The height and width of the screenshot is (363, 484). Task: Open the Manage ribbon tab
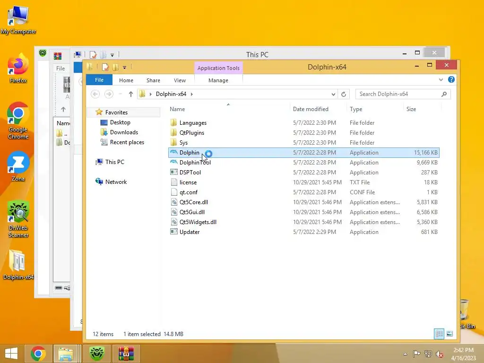click(x=218, y=80)
